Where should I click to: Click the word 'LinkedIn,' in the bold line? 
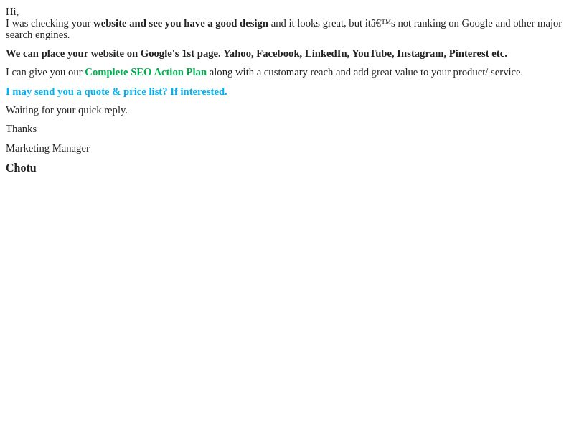[x=327, y=53]
